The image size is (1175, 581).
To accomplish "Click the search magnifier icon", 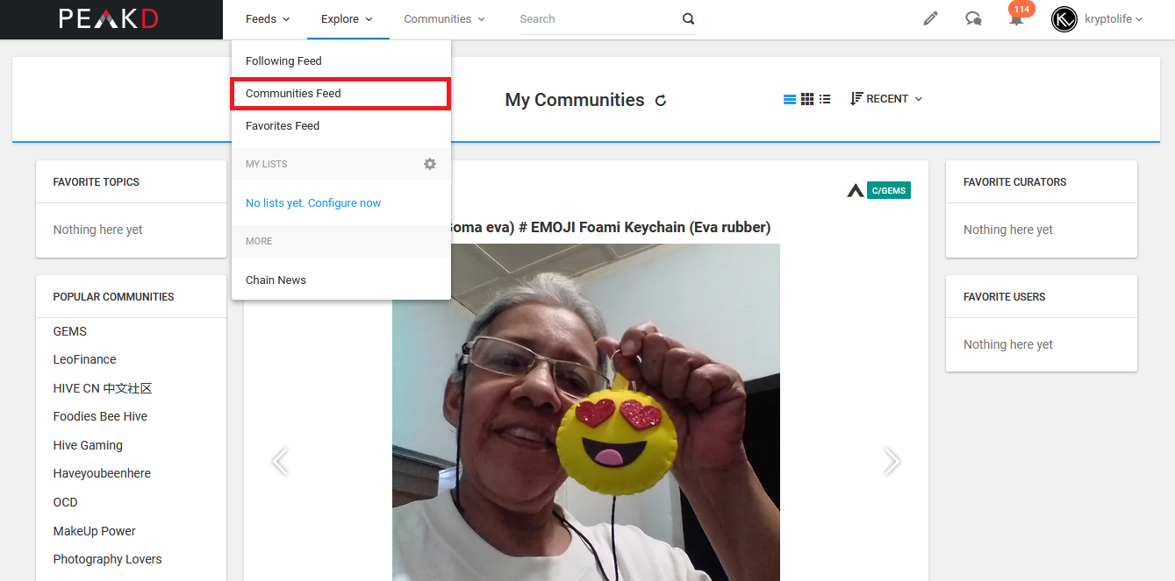I will (688, 18).
